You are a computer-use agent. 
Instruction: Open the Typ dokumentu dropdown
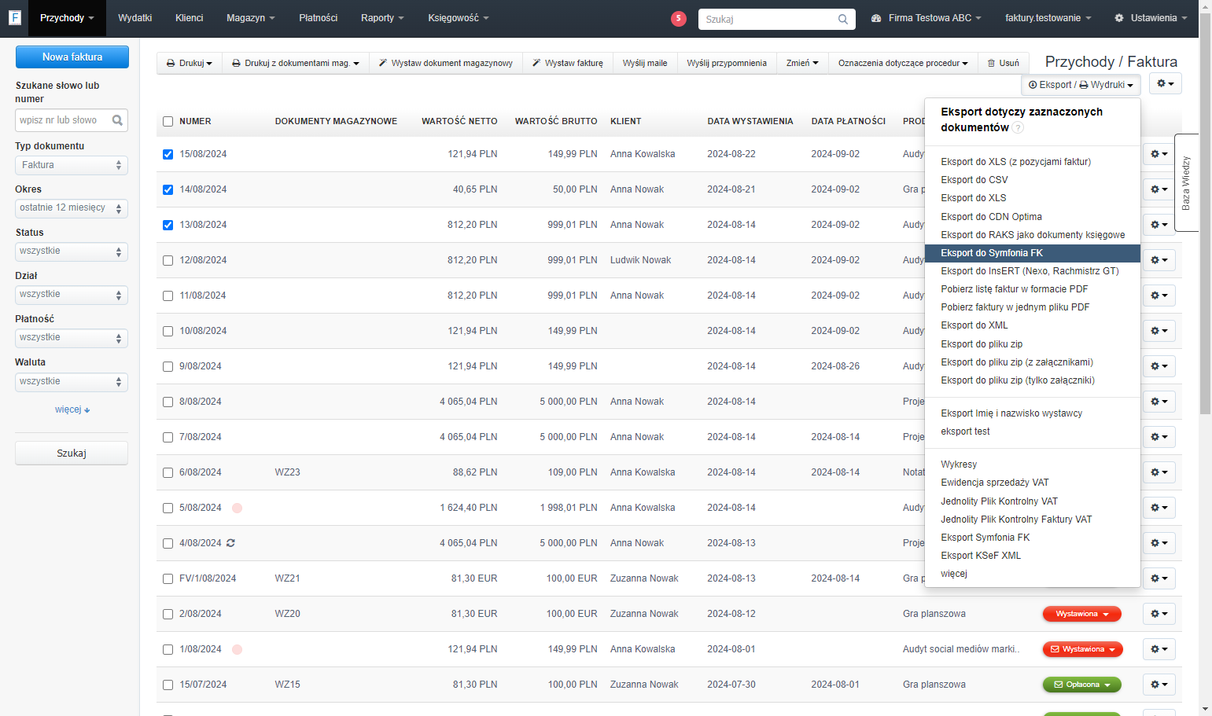pyautogui.click(x=72, y=165)
